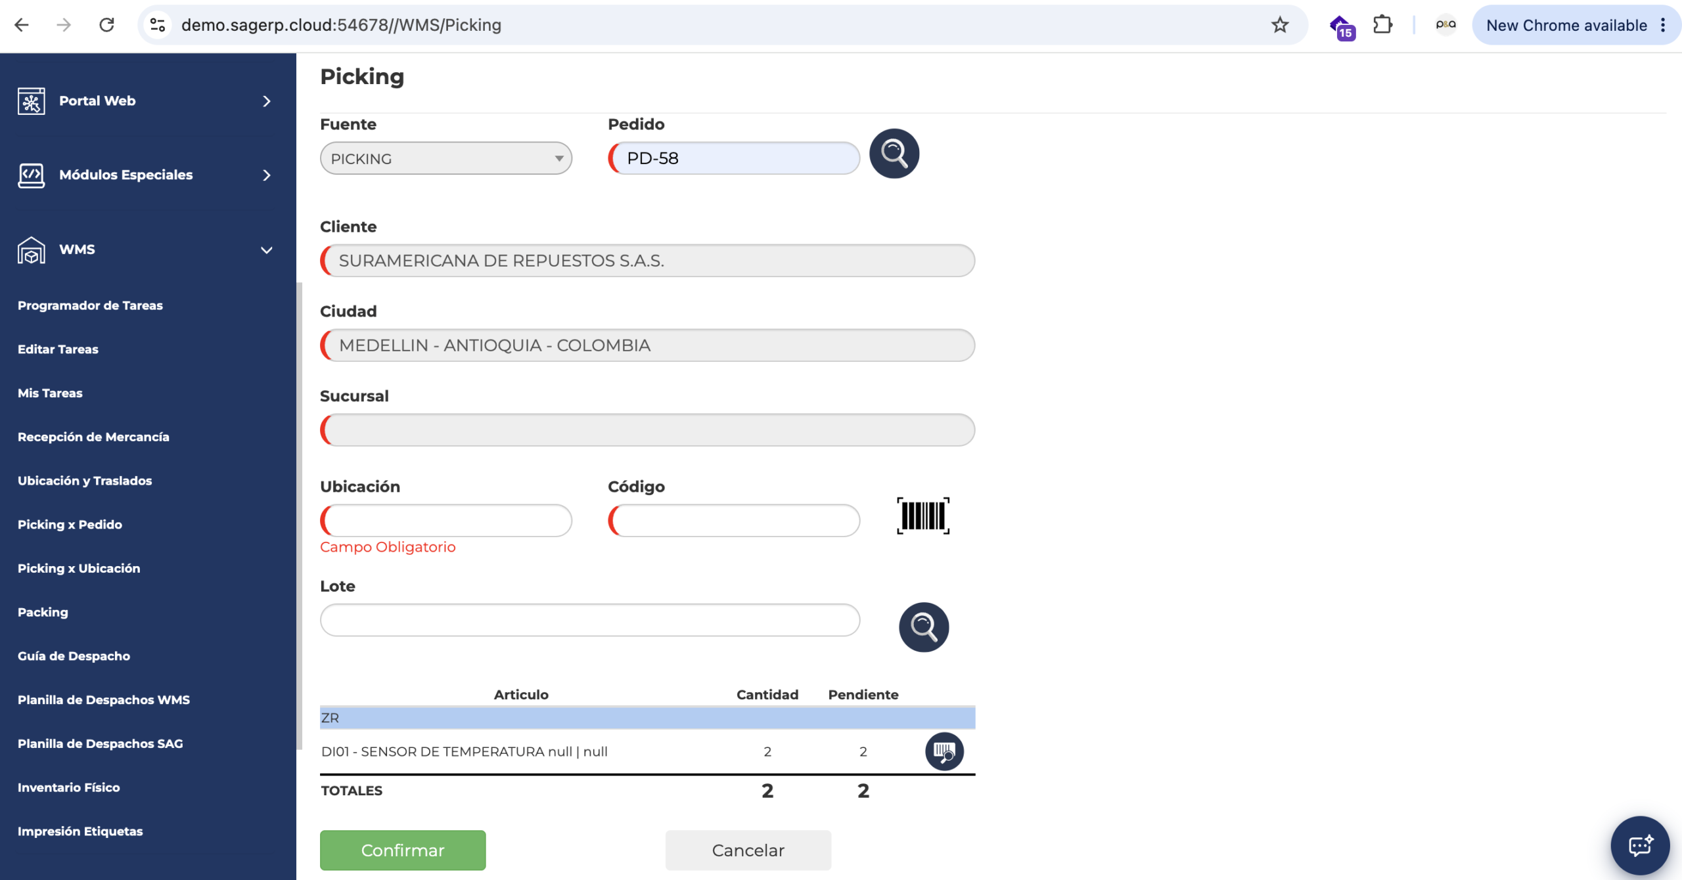Click the barcode scanner icon
The image size is (1682, 880).
point(923,516)
